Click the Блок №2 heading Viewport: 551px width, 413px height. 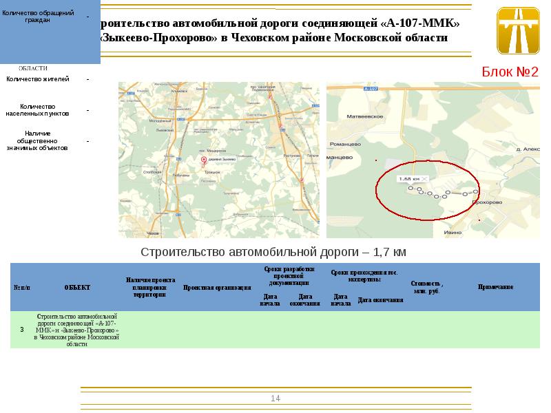510,72
